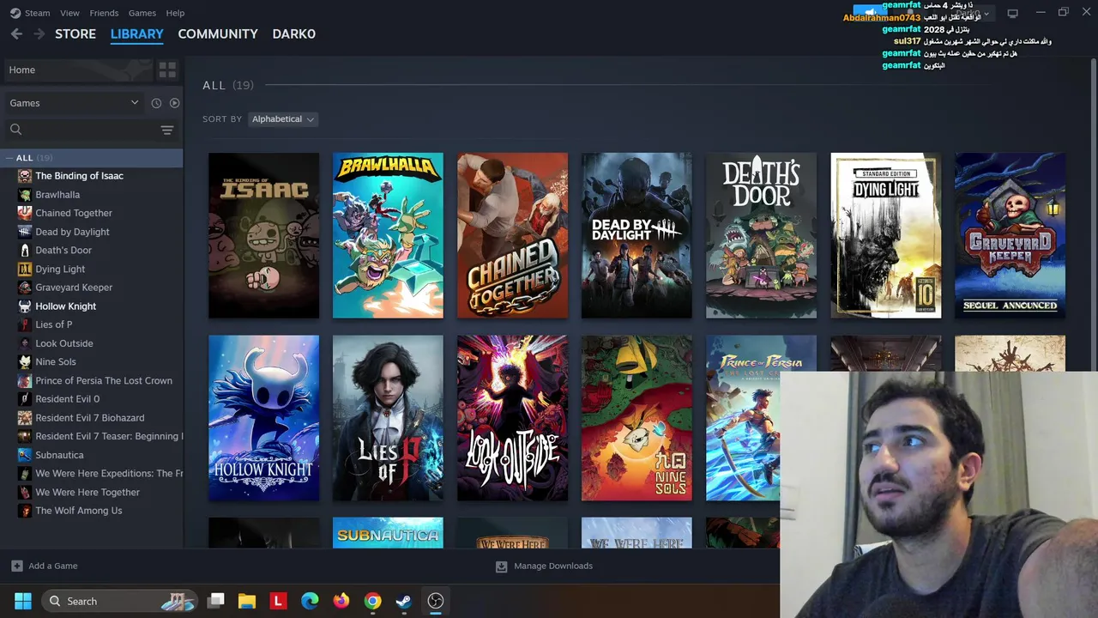Open the Look Outside cover tile
Viewport: 1098px width, 618px height.
[512, 418]
